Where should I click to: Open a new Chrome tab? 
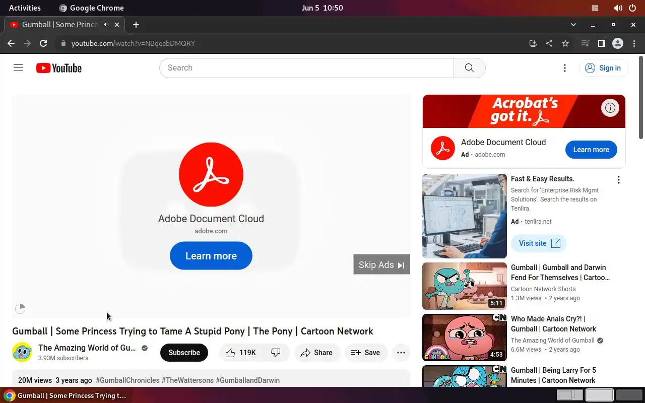tap(136, 25)
